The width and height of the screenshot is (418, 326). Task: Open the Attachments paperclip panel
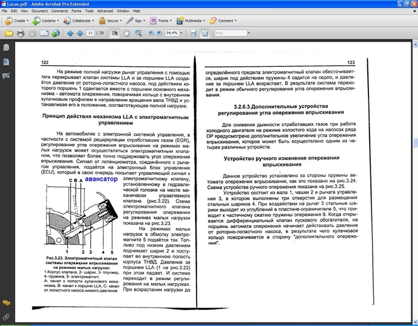tap(5, 316)
